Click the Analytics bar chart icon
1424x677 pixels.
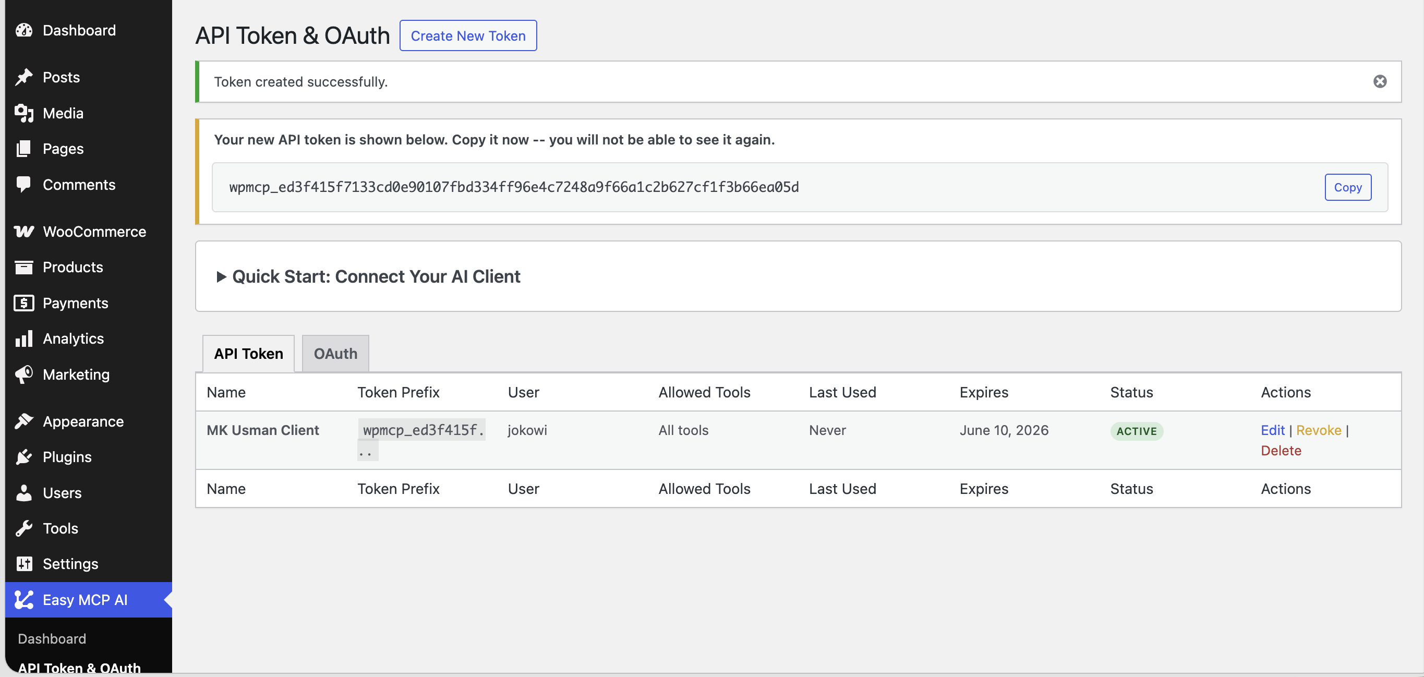(x=24, y=339)
